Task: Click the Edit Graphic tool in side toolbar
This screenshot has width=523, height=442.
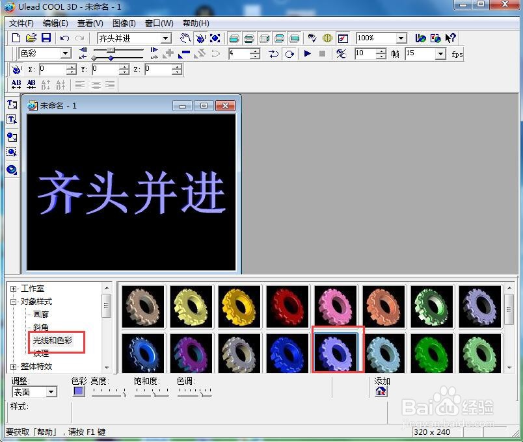Action: click(x=12, y=152)
